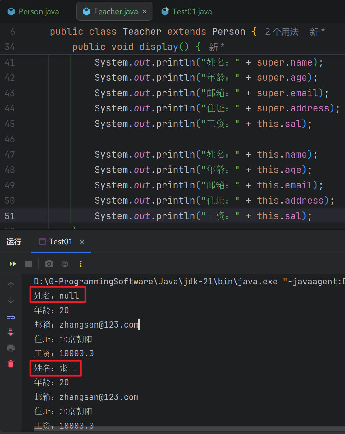Clear all console output with trash icon

[x=11, y=364]
